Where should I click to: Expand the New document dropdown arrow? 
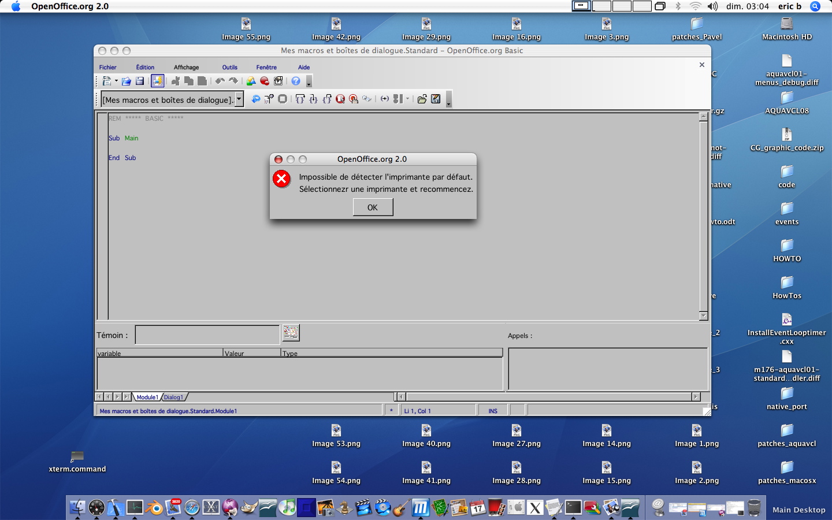tap(116, 81)
